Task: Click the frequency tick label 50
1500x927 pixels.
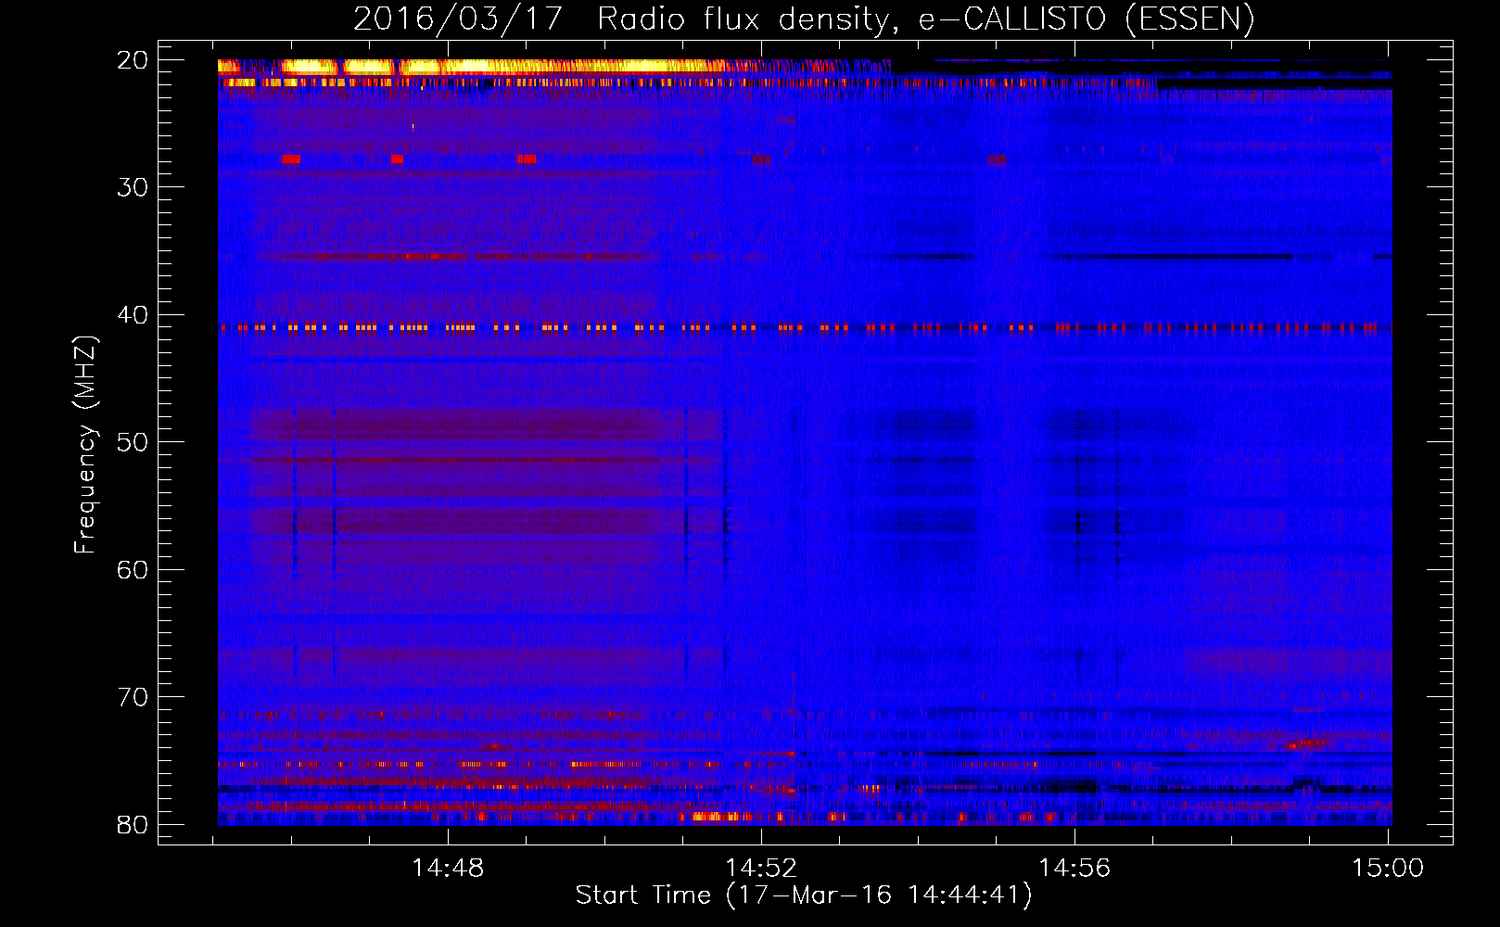Action: [x=133, y=442]
